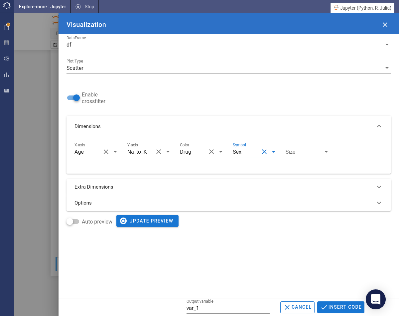Open the card icon in left sidebar
This screenshot has height=316, width=399.
tap(7, 90)
